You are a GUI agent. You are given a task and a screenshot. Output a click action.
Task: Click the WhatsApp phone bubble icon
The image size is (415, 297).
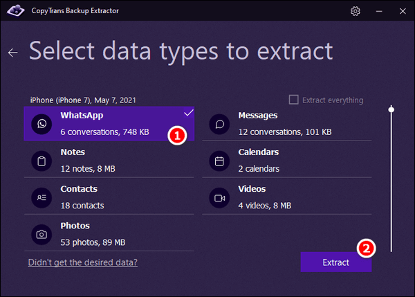41,124
